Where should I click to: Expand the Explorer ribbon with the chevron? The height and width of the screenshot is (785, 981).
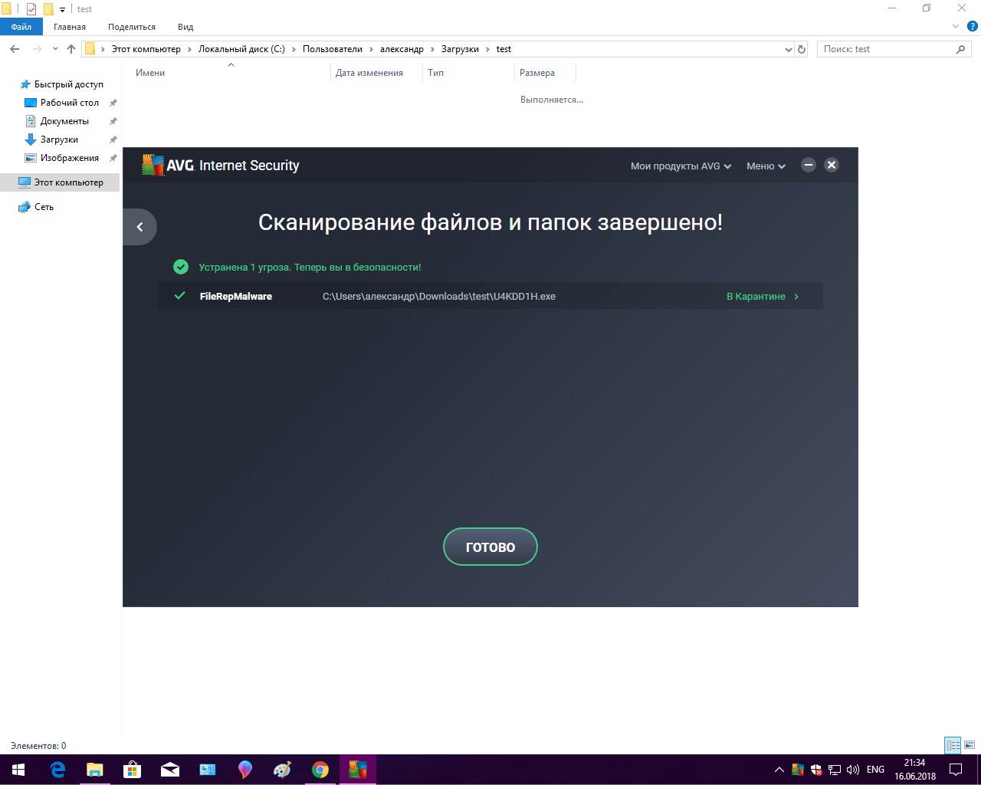point(956,27)
